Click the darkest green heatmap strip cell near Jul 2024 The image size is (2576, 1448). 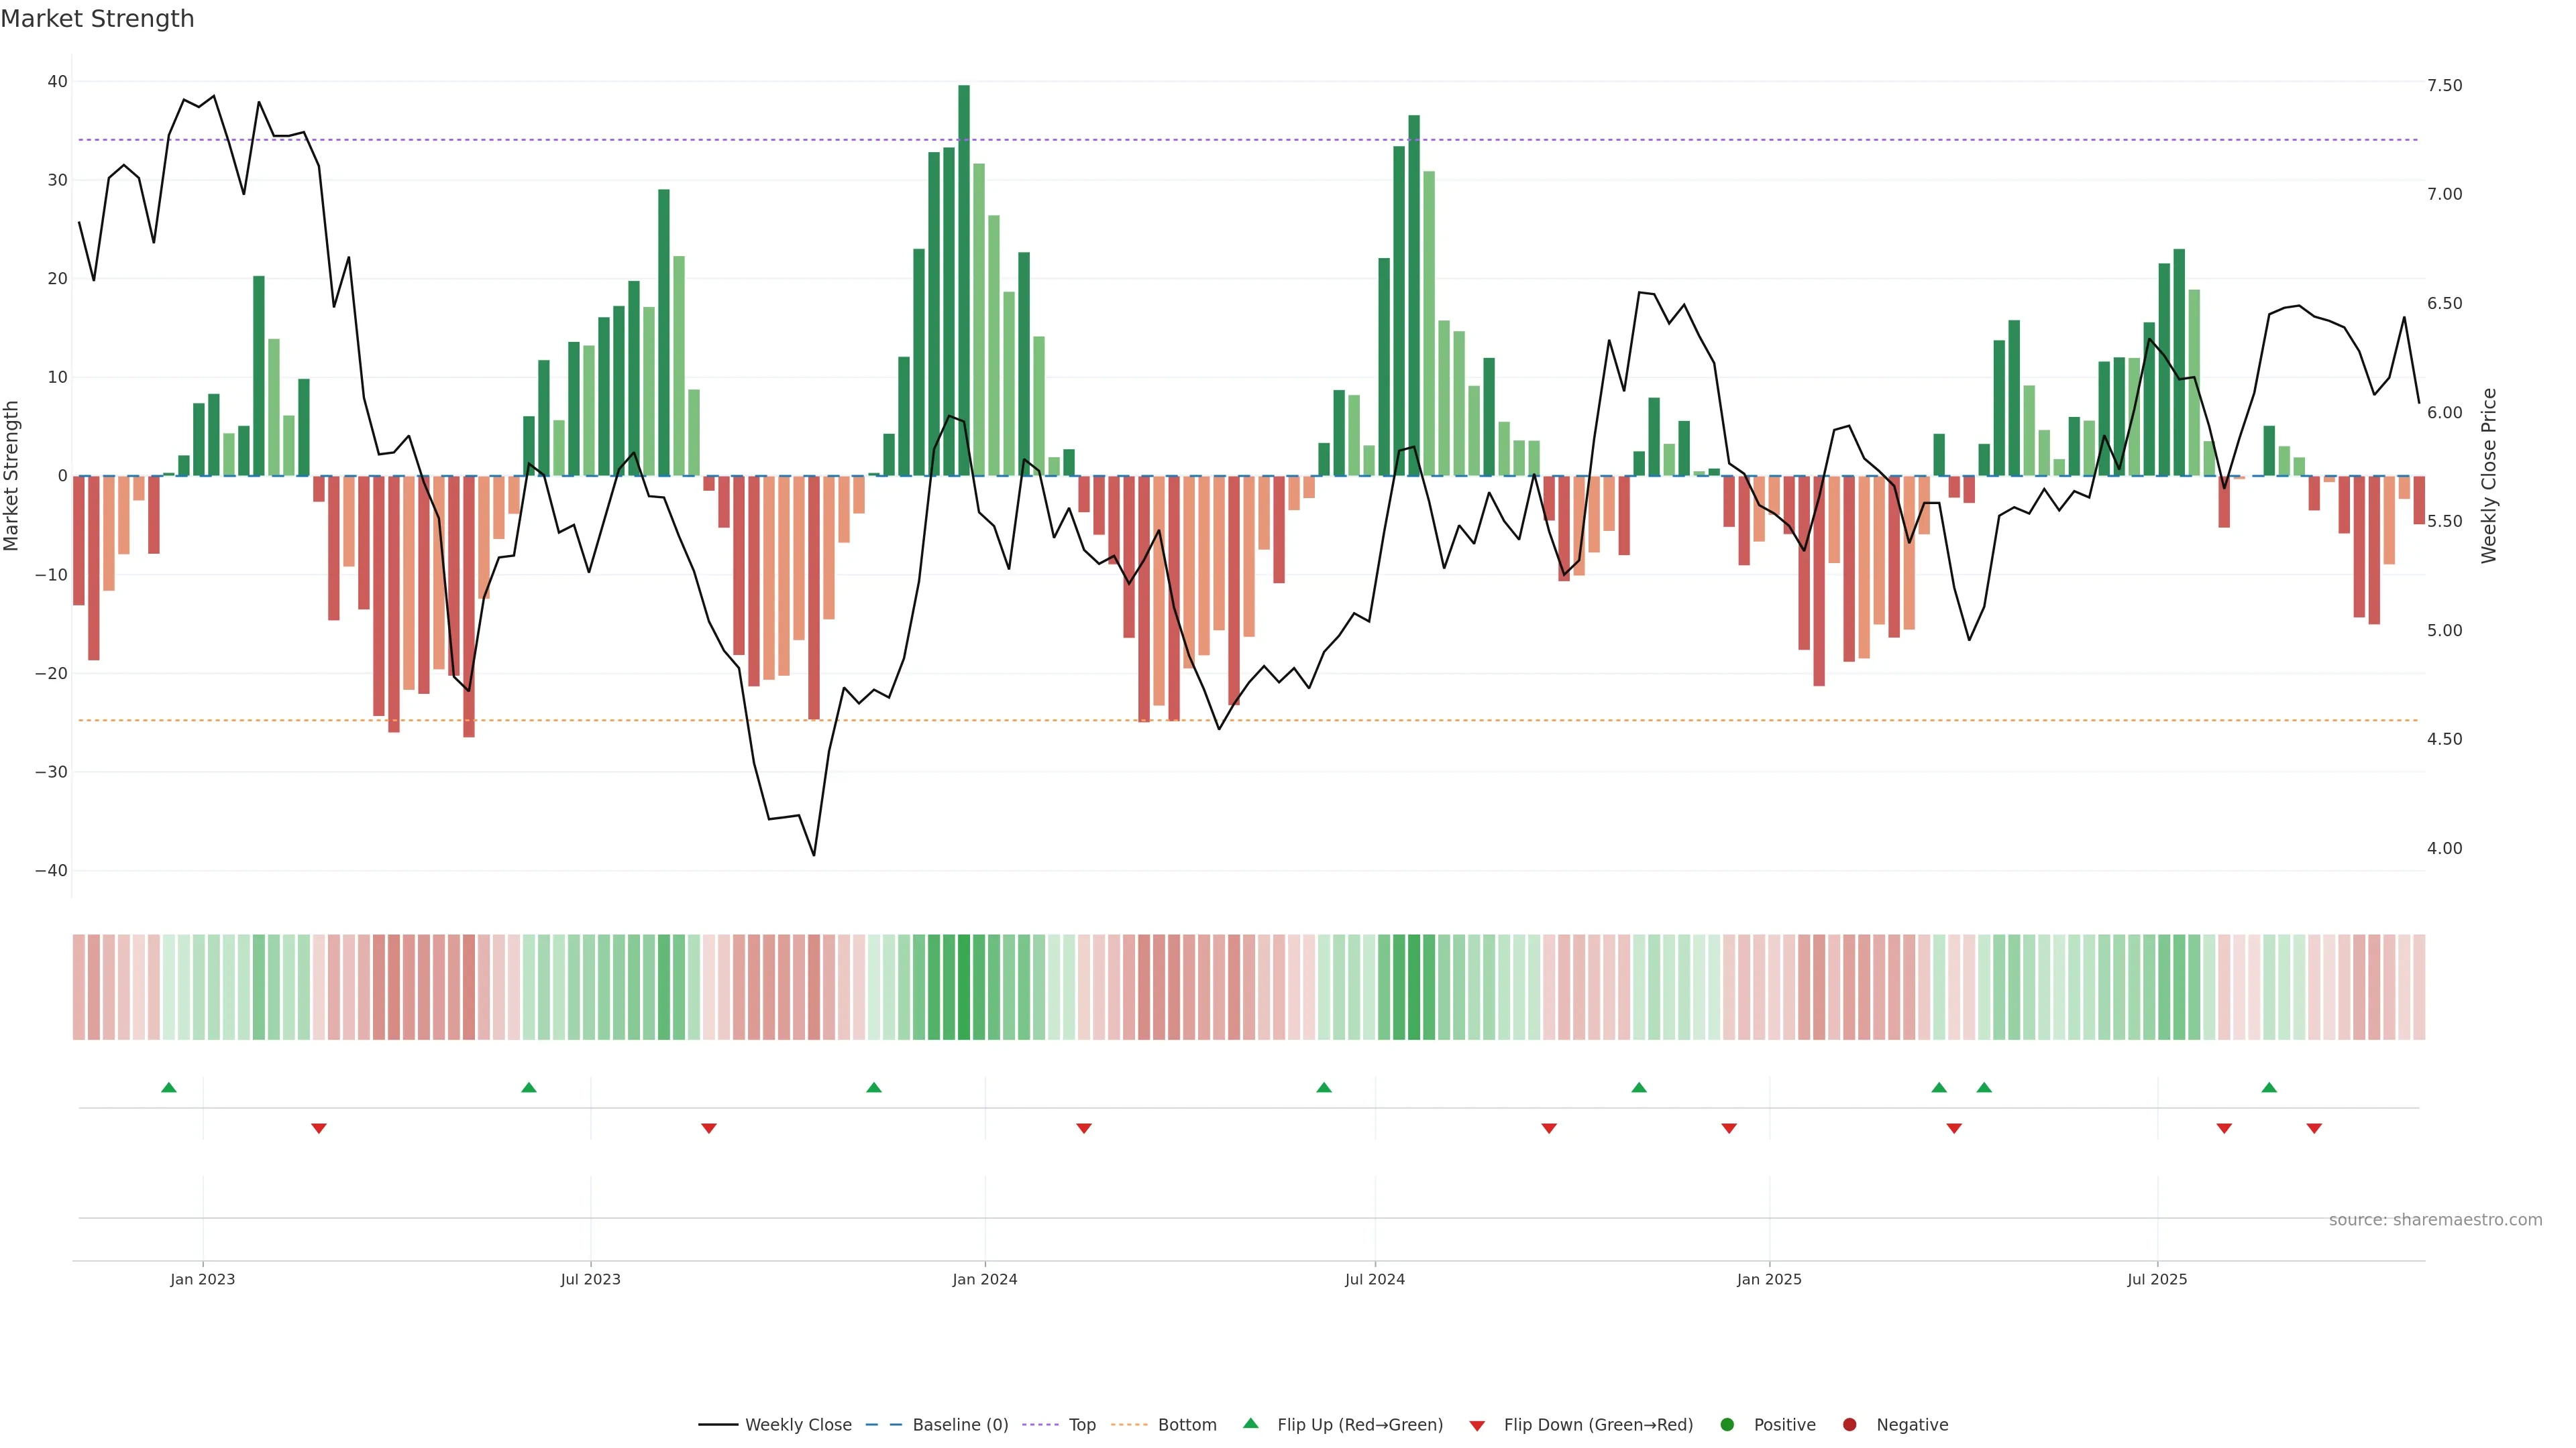[x=1414, y=986]
